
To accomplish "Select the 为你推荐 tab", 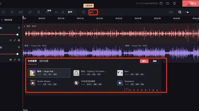I will tap(32, 61).
